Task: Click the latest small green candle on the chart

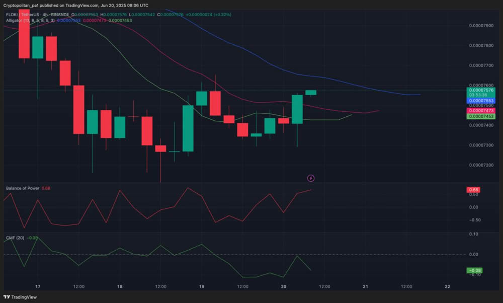Action: [311, 93]
